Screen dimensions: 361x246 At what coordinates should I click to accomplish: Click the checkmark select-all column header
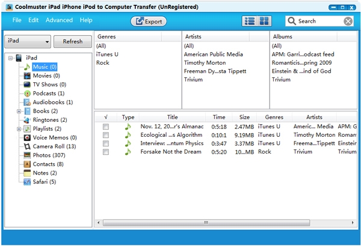pos(106,117)
